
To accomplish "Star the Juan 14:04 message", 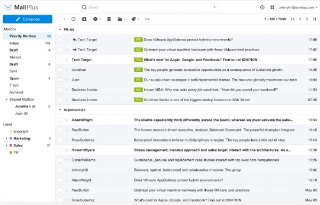I will [67, 80].
